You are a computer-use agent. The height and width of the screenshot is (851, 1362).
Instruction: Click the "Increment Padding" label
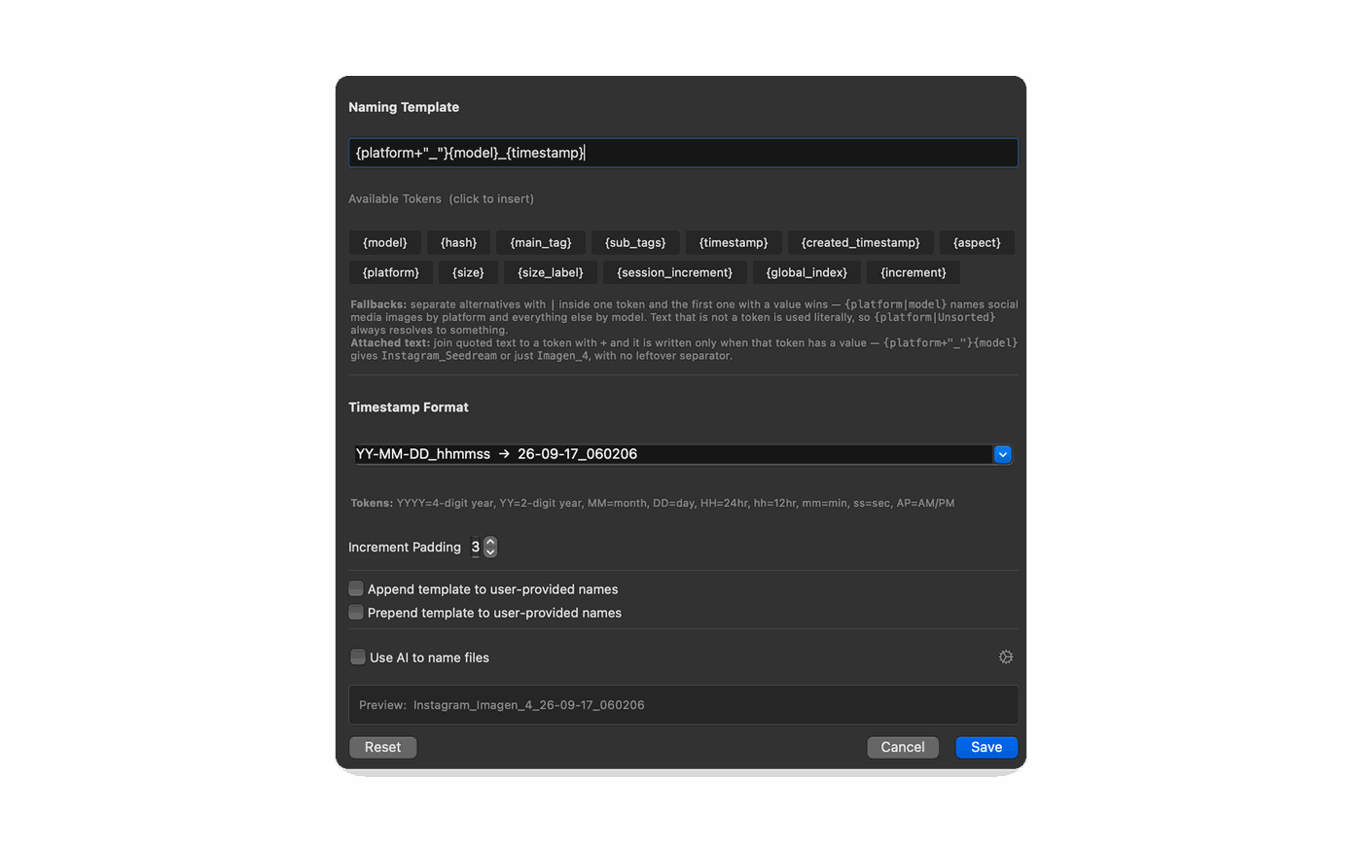tap(405, 548)
